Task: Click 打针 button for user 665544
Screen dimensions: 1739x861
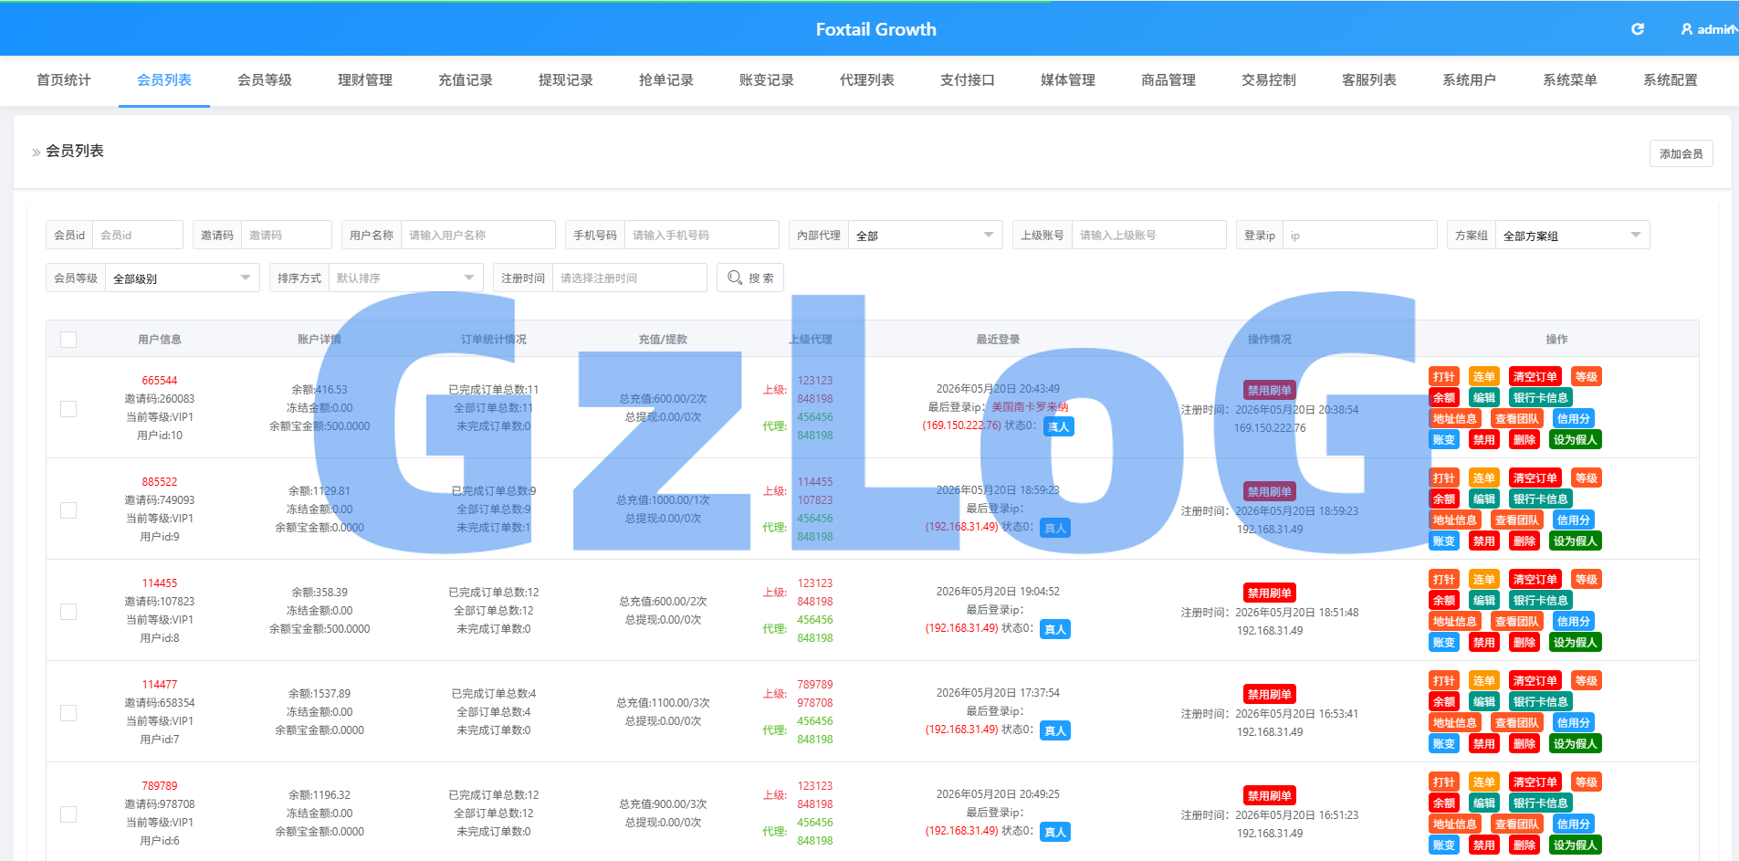Action: click(1444, 377)
